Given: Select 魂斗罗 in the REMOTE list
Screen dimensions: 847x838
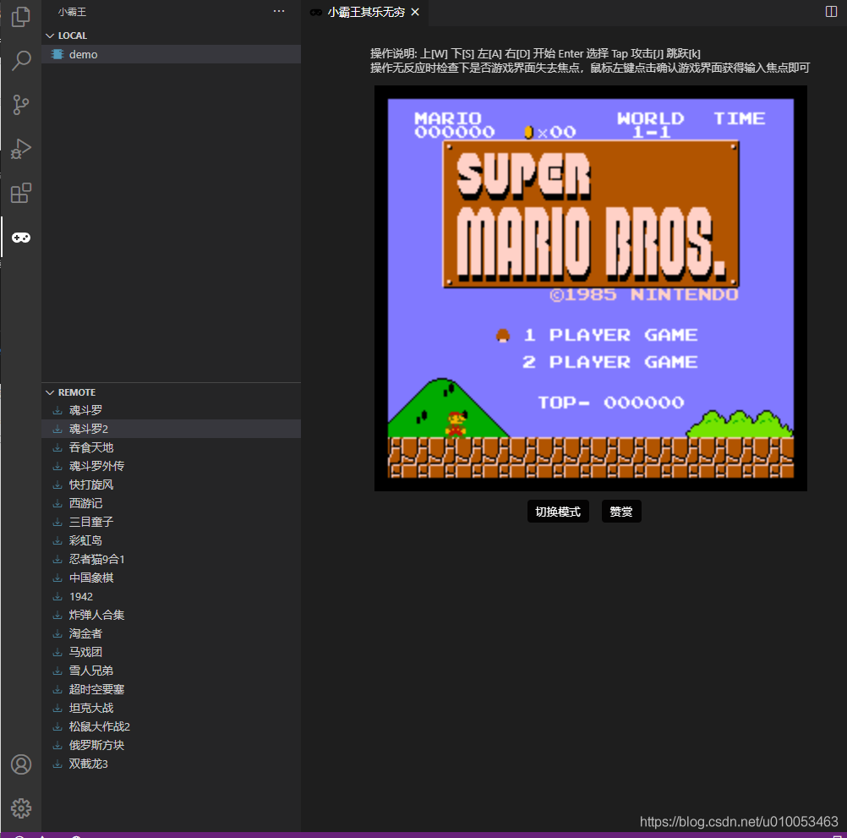Looking at the screenshot, I should tap(172, 411).
